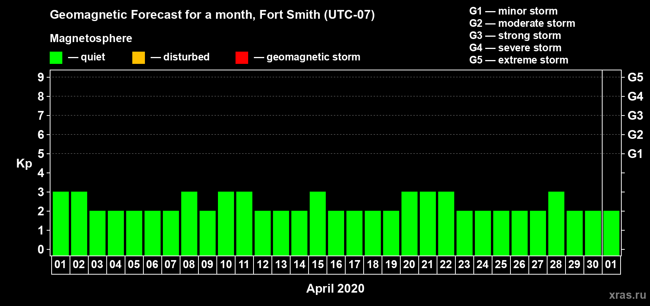Click the green bar for day 21
This screenshot has height=306, width=650.
pos(428,224)
